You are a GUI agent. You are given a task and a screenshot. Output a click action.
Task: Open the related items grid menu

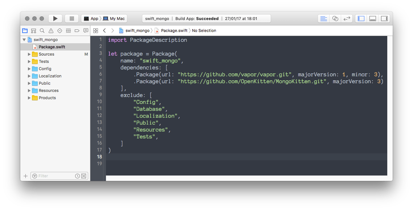pos(95,31)
